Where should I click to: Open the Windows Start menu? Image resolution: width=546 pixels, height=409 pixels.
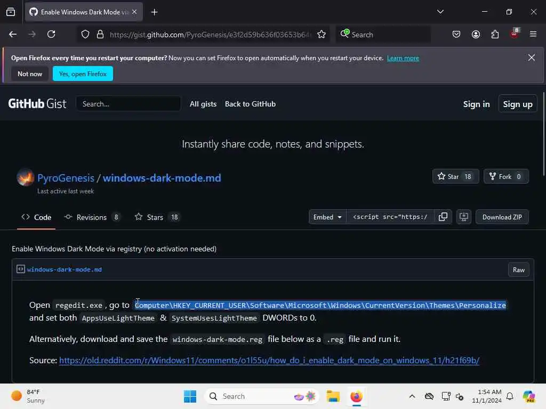[x=190, y=396]
